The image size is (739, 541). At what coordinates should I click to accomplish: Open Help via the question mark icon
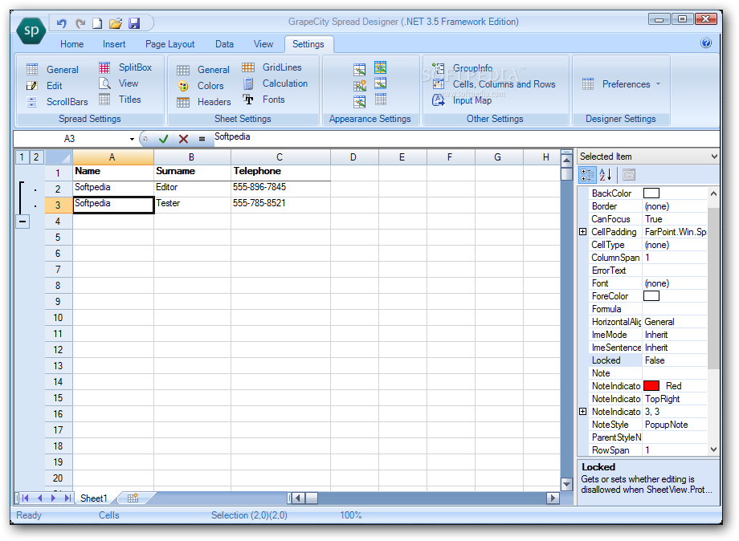pos(706,43)
